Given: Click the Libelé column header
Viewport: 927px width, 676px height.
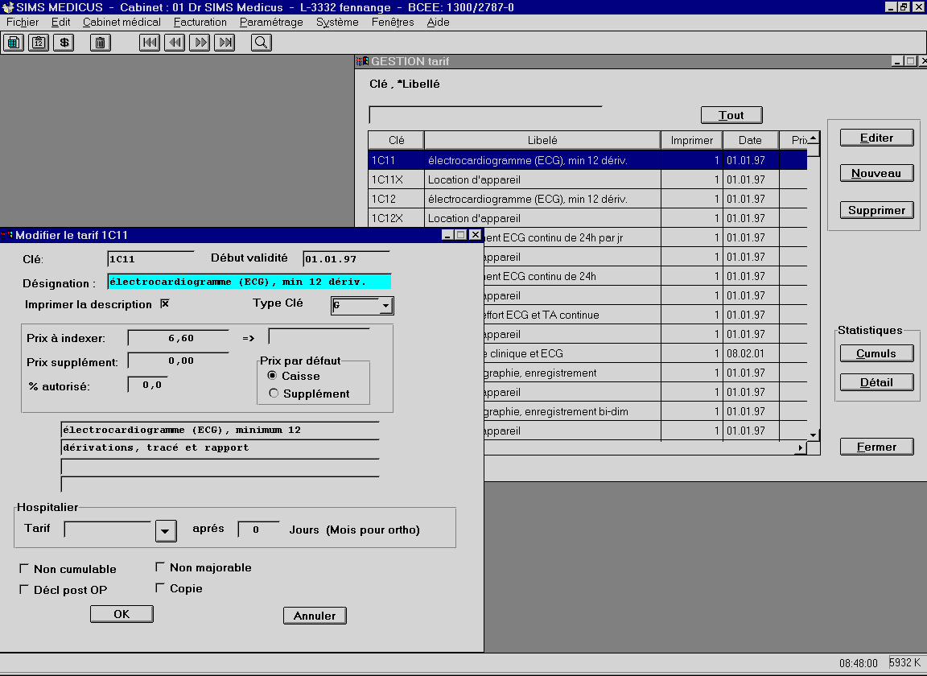Looking at the screenshot, I should (x=542, y=140).
